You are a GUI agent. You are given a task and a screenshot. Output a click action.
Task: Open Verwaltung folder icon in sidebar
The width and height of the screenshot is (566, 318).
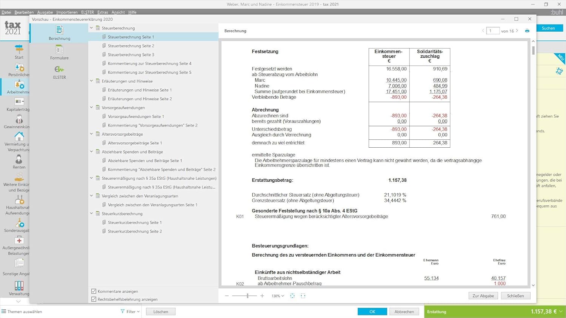coord(19,286)
